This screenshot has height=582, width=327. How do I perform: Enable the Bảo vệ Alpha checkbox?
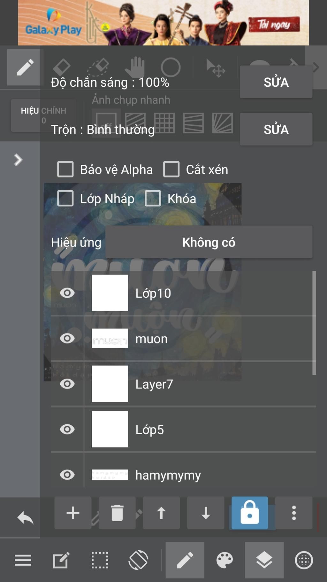(x=65, y=169)
